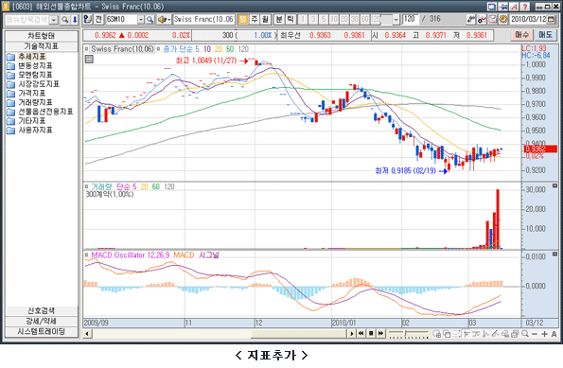The image size is (563, 368).
Task: Open the 강세/약세 tab
Action: (x=42, y=322)
